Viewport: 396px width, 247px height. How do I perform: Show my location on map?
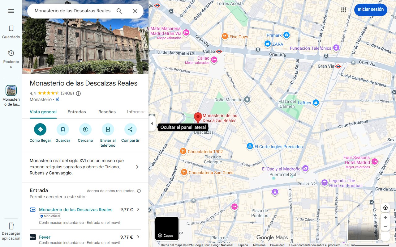click(x=385, y=208)
